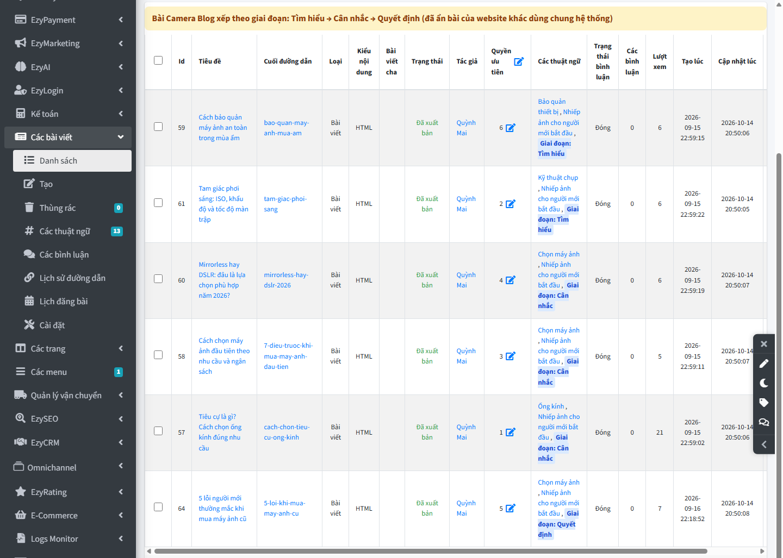The width and height of the screenshot is (783, 558).
Task: Check the box for article 59
Action: (x=158, y=127)
